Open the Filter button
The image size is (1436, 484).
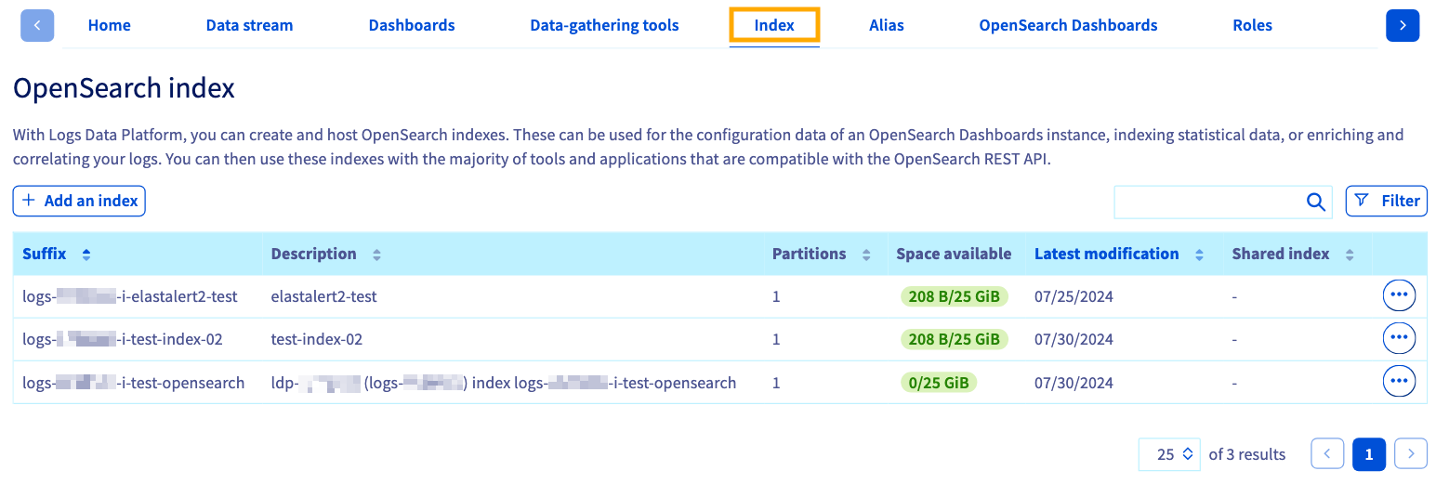coord(1387,201)
